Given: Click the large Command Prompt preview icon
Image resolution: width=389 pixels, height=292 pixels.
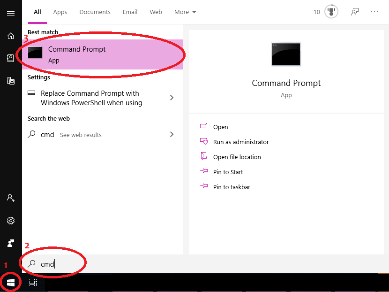Looking at the screenshot, I should pos(286,54).
